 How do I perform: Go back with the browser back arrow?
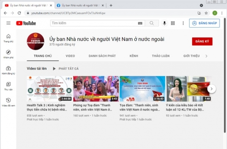pyautogui.click(x=5, y=13)
